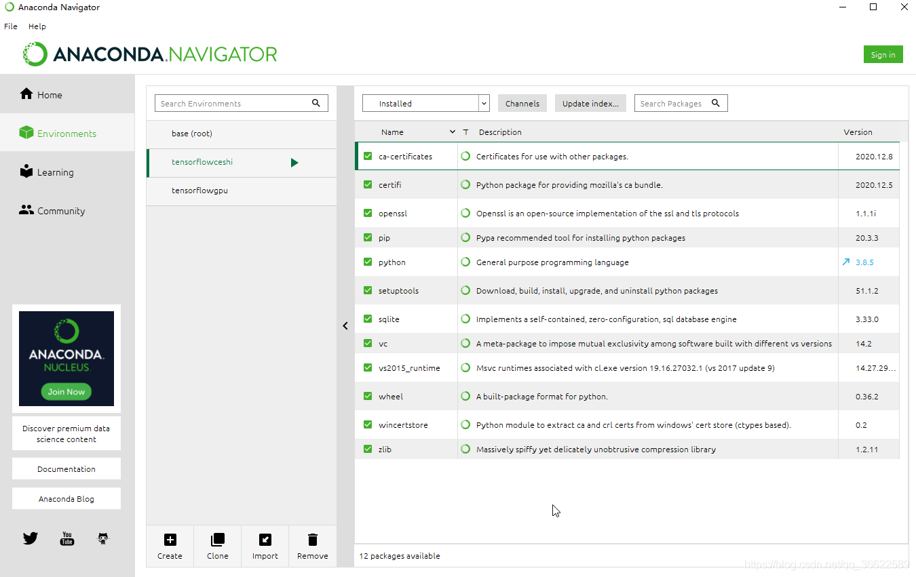Uncheck the sqlite package checkbox
The width and height of the screenshot is (916, 577).
[368, 319]
